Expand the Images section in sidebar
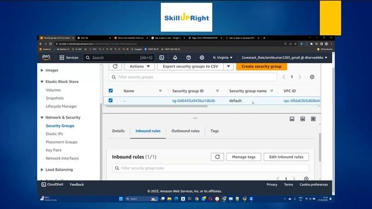The width and height of the screenshot is (372, 209). [42, 70]
